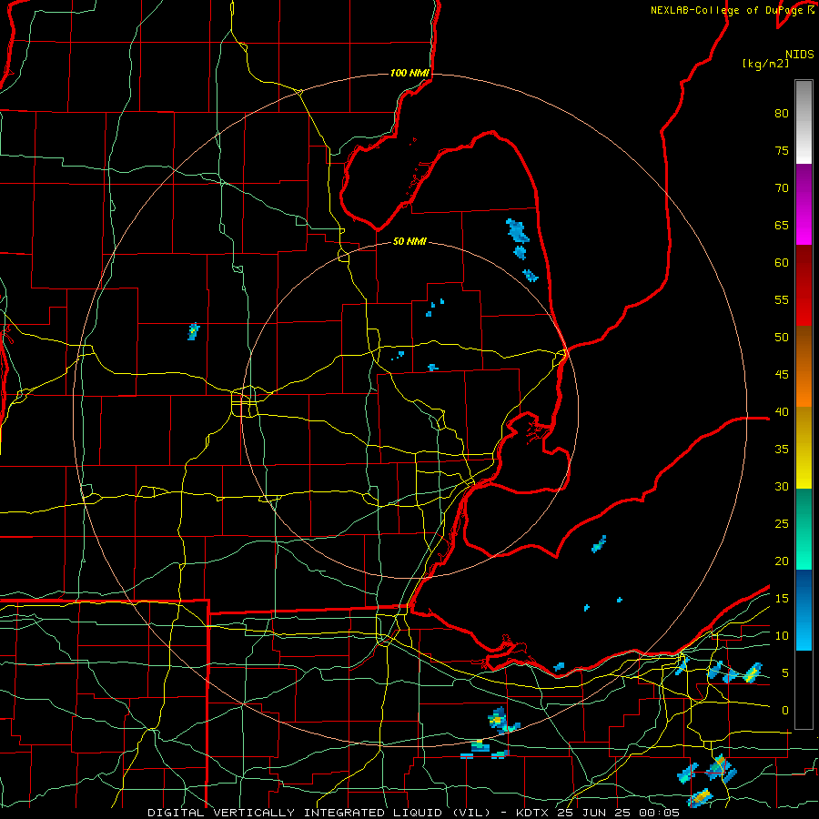Click the 80 value on the color scale
The image size is (819, 819).
pos(782,114)
